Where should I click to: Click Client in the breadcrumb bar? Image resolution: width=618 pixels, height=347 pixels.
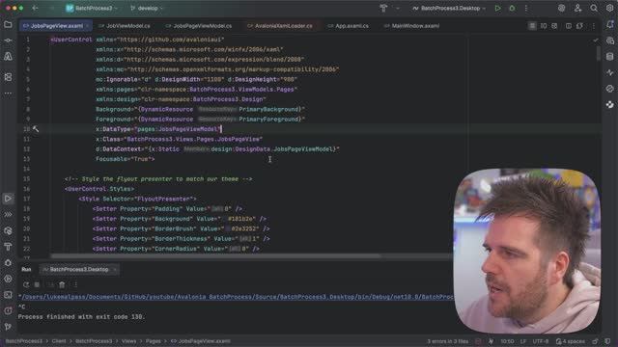click(x=59, y=341)
